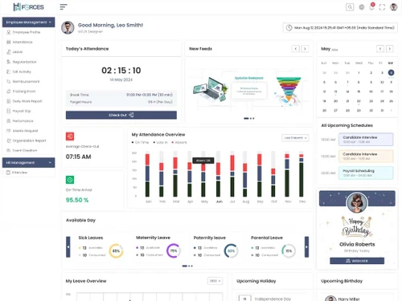This screenshot has height=301, width=402.
Task: Click the News Feeds carousel pagination dots
Action: (249, 118)
